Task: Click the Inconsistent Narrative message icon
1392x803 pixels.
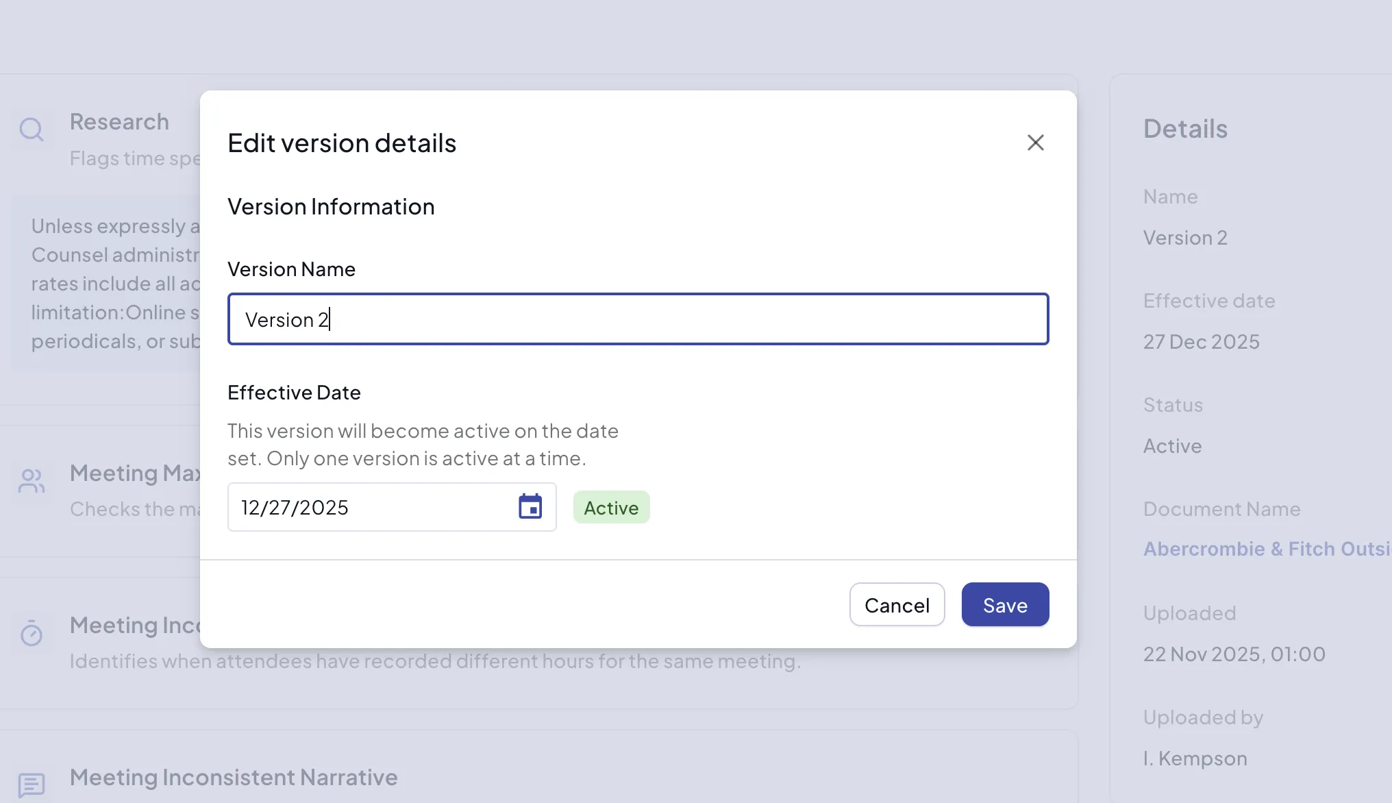Action: pos(32,785)
